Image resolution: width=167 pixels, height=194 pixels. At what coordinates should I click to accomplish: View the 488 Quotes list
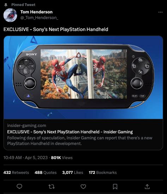point(46,172)
